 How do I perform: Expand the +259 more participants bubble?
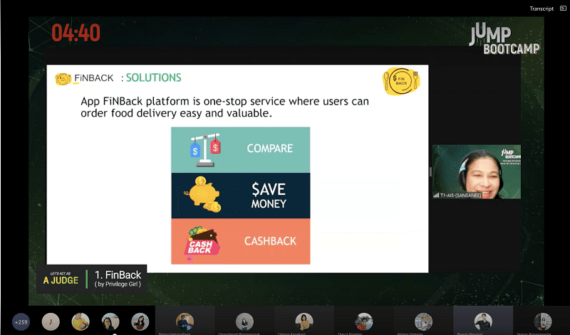pos(21,321)
